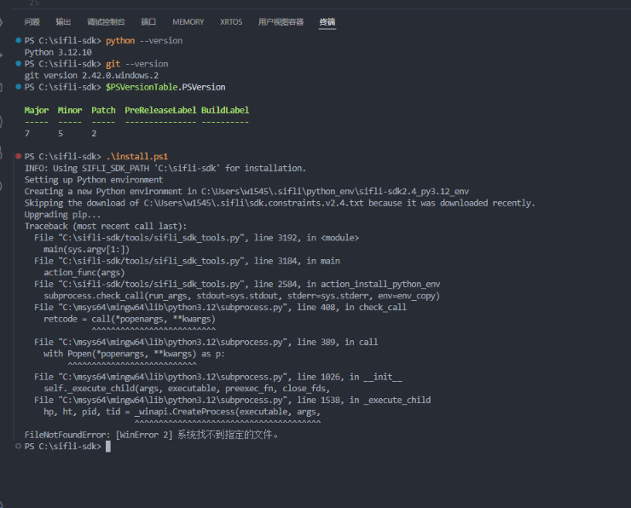Open the 调试控制台 tab
The image size is (631, 508).
[106, 21]
